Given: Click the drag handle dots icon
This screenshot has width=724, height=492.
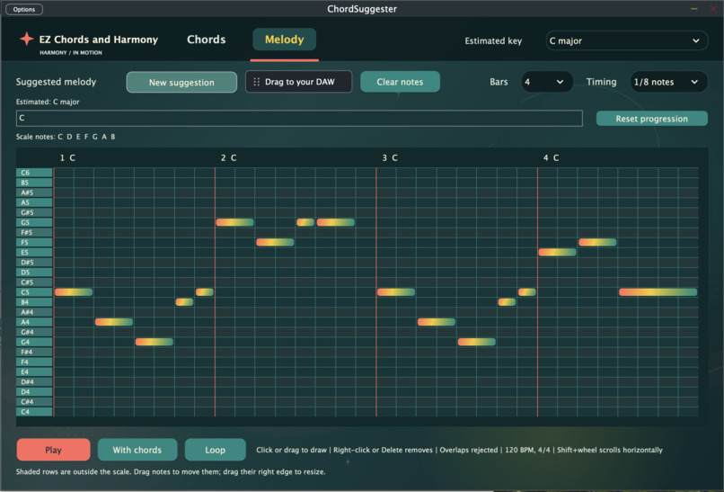Looking at the screenshot, I should click(256, 82).
